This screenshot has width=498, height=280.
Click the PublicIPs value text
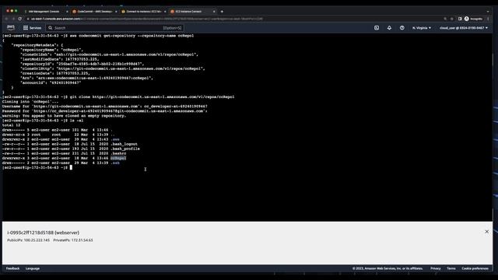(37, 240)
